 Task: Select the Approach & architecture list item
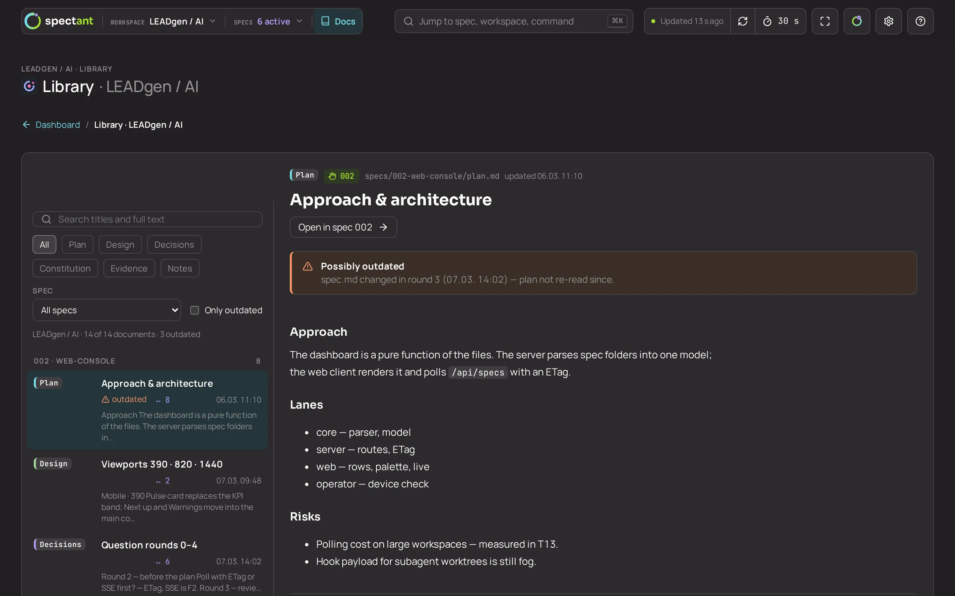[x=147, y=410]
